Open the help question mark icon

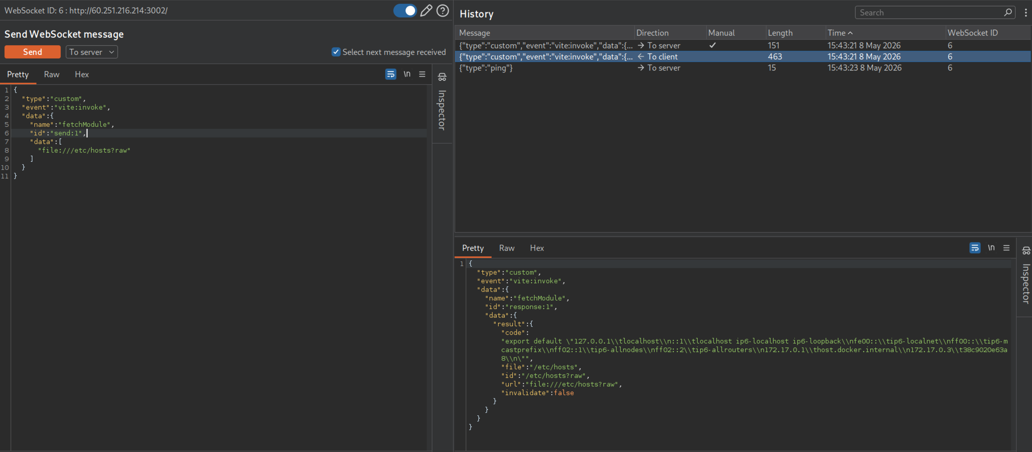point(442,11)
